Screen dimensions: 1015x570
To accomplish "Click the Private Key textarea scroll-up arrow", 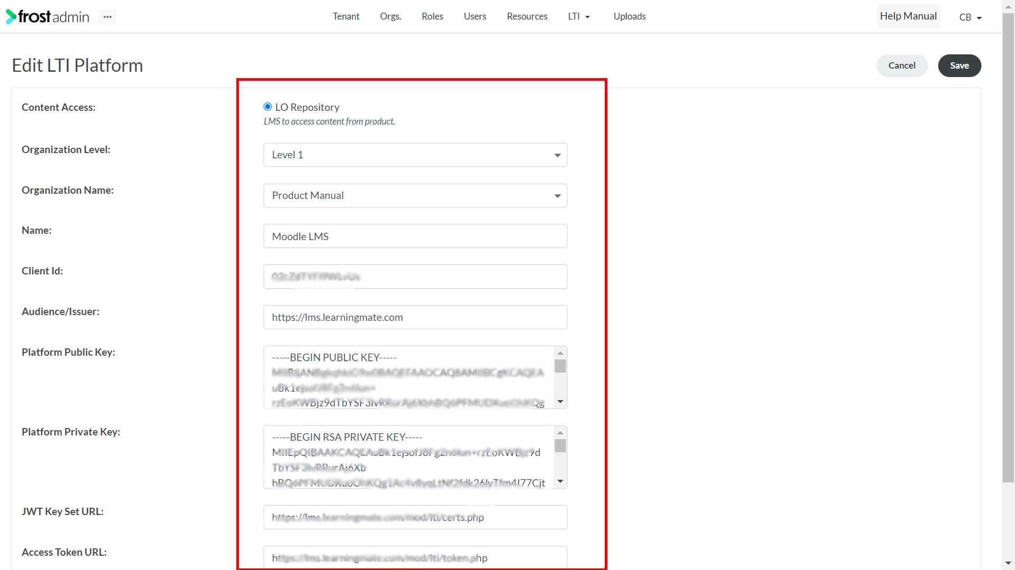I will (560, 433).
